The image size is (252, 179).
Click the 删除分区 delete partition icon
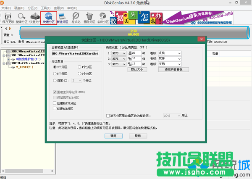coord(89,18)
